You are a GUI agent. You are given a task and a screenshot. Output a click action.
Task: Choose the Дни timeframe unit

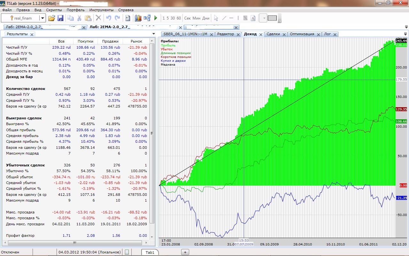coord(206,18)
